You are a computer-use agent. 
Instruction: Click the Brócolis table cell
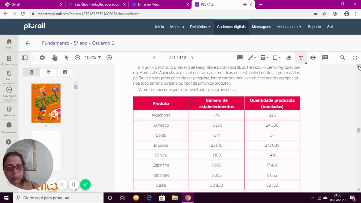[x=161, y=145]
